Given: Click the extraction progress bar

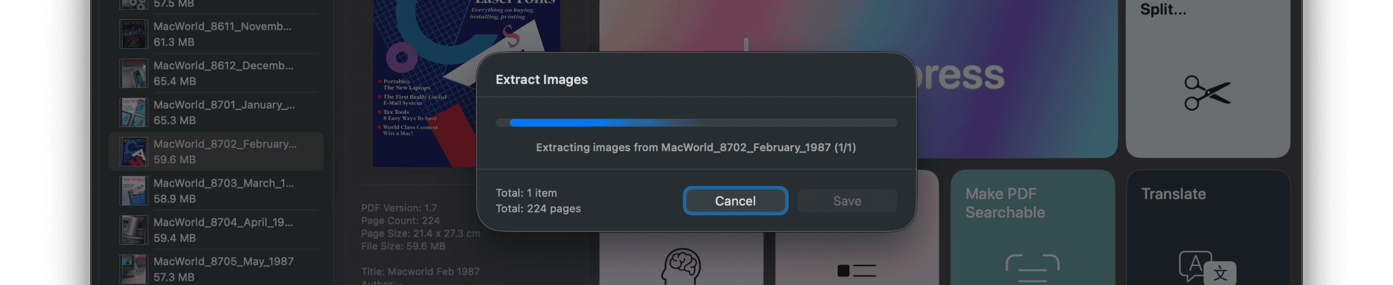Looking at the screenshot, I should click(x=696, y=123).
